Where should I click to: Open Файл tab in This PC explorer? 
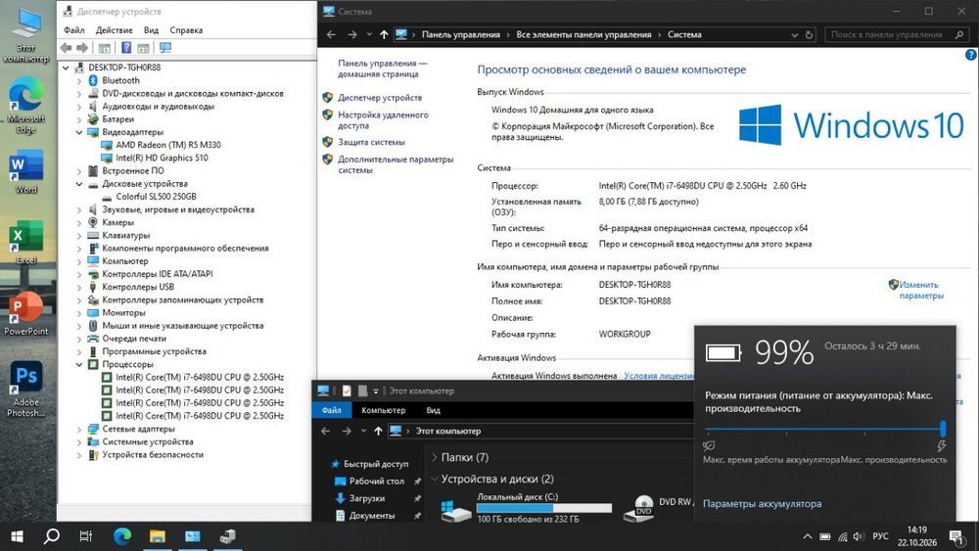pyautogui.click(x=332, y=410)
